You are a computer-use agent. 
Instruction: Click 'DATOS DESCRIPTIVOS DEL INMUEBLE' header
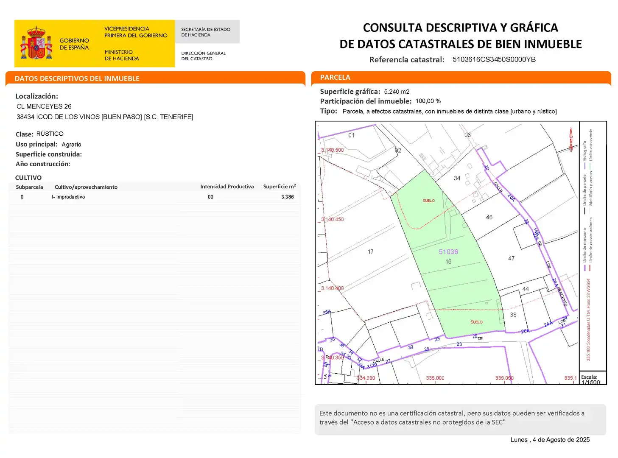[x=77, y=78]
